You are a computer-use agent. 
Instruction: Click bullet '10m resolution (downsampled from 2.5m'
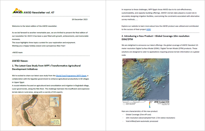coord(150,118)
